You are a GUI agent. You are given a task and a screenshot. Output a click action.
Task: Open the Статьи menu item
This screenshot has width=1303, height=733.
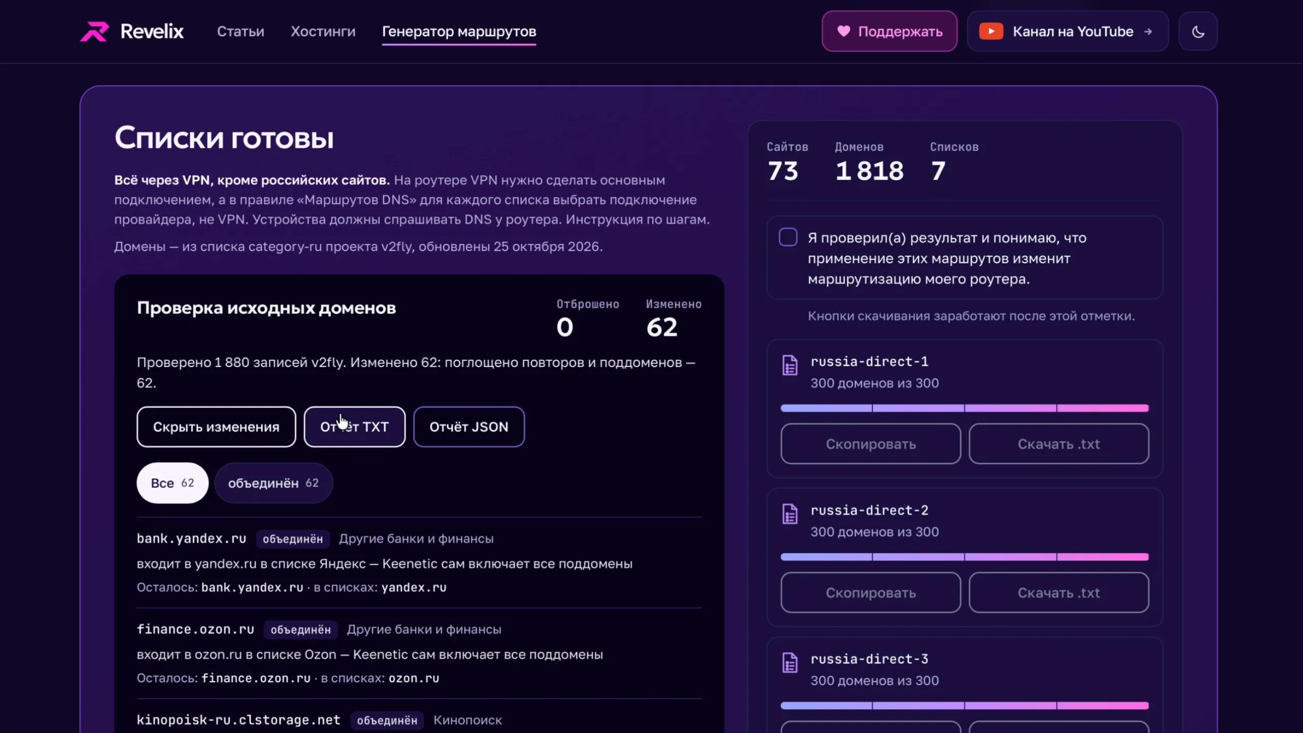coord(241,32)
